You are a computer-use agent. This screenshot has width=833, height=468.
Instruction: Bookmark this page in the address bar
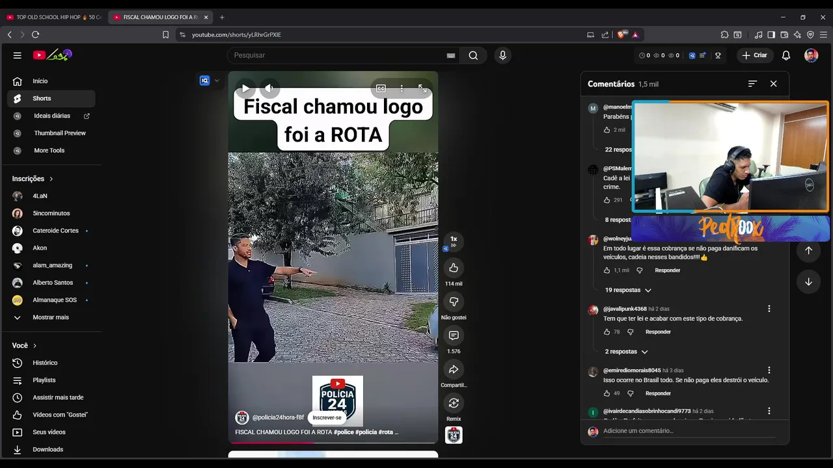point(165,34)
